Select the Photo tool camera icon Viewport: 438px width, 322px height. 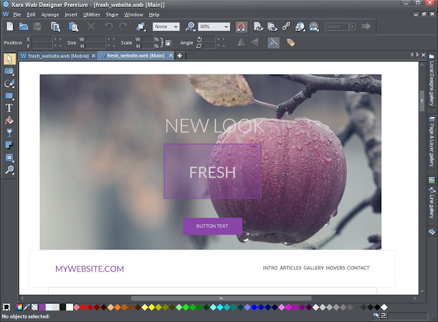9,71
